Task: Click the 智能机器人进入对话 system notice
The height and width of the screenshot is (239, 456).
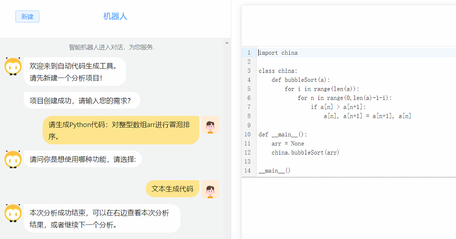Action: pyautogui.click(x=111, y=47)
